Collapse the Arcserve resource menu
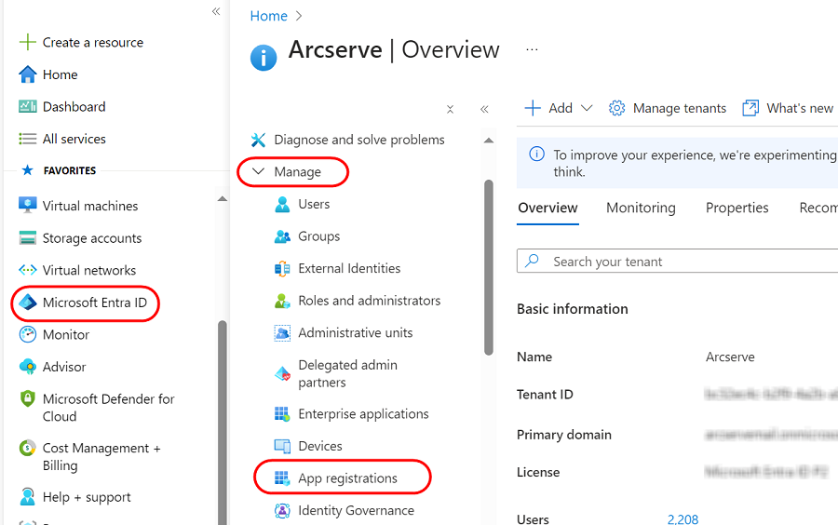 click(x=484, y=109)
